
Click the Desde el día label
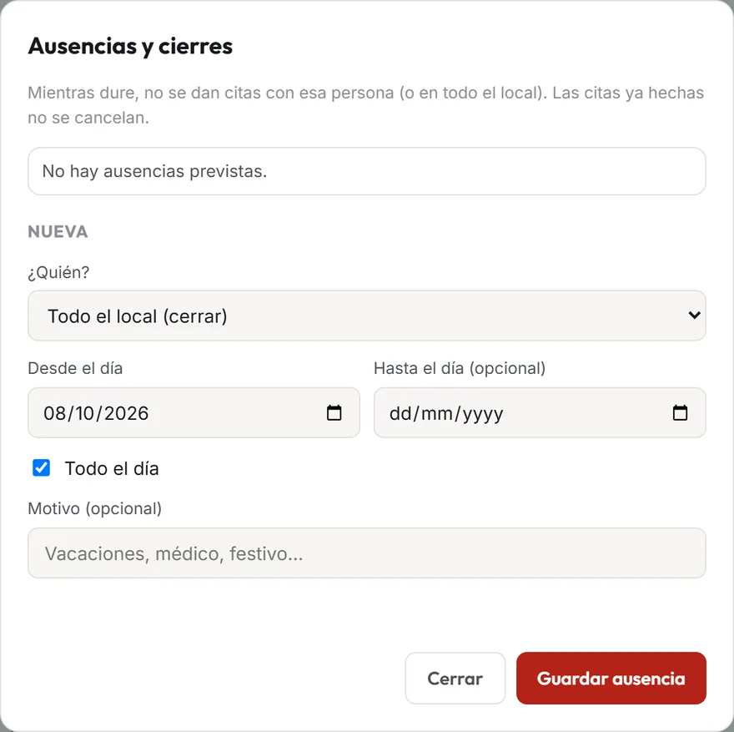(75, 368)
